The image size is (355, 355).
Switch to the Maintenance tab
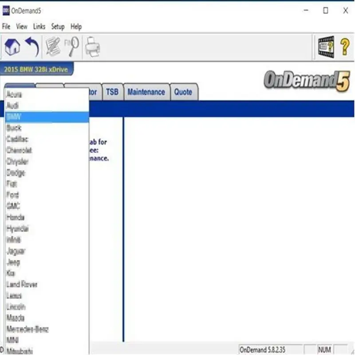tap(146, 92)
